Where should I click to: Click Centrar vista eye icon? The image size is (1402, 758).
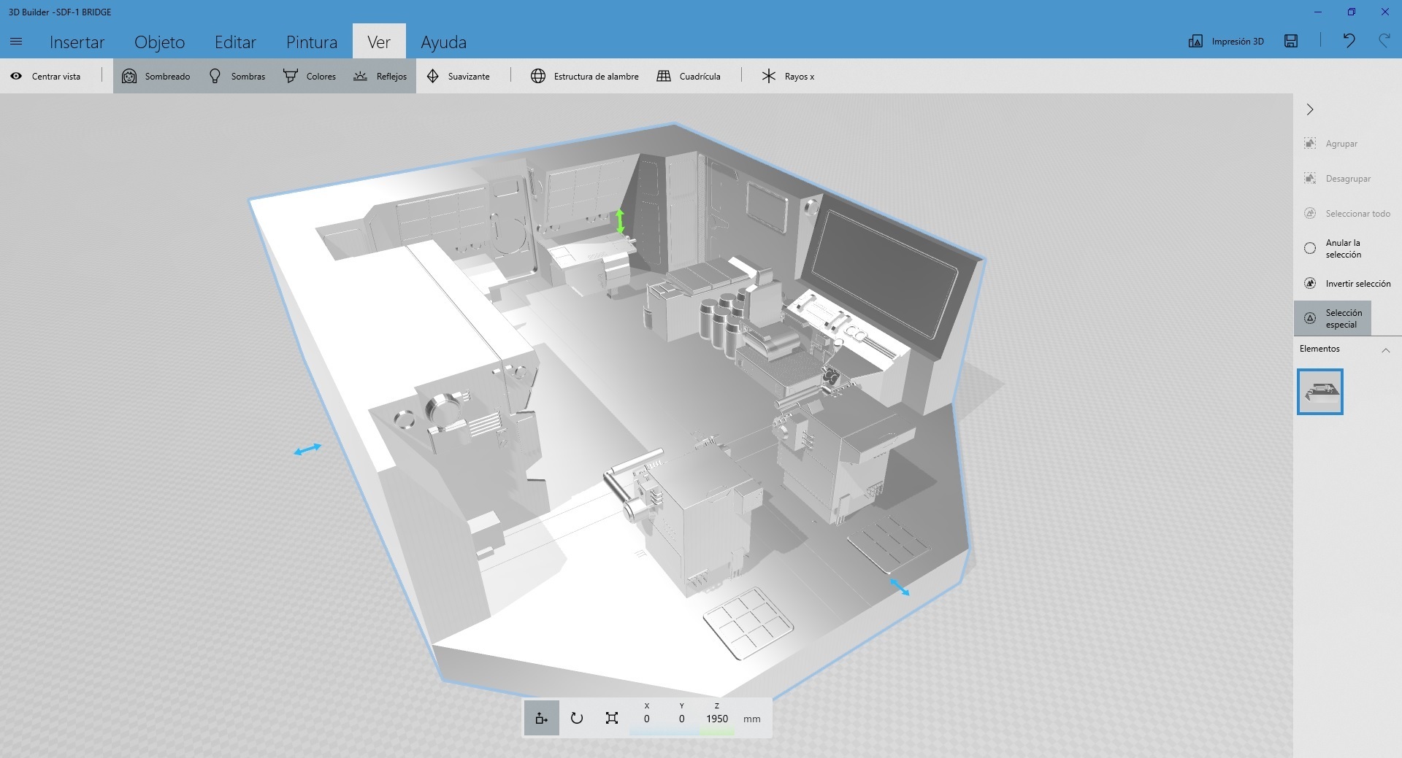pos(16,76)
